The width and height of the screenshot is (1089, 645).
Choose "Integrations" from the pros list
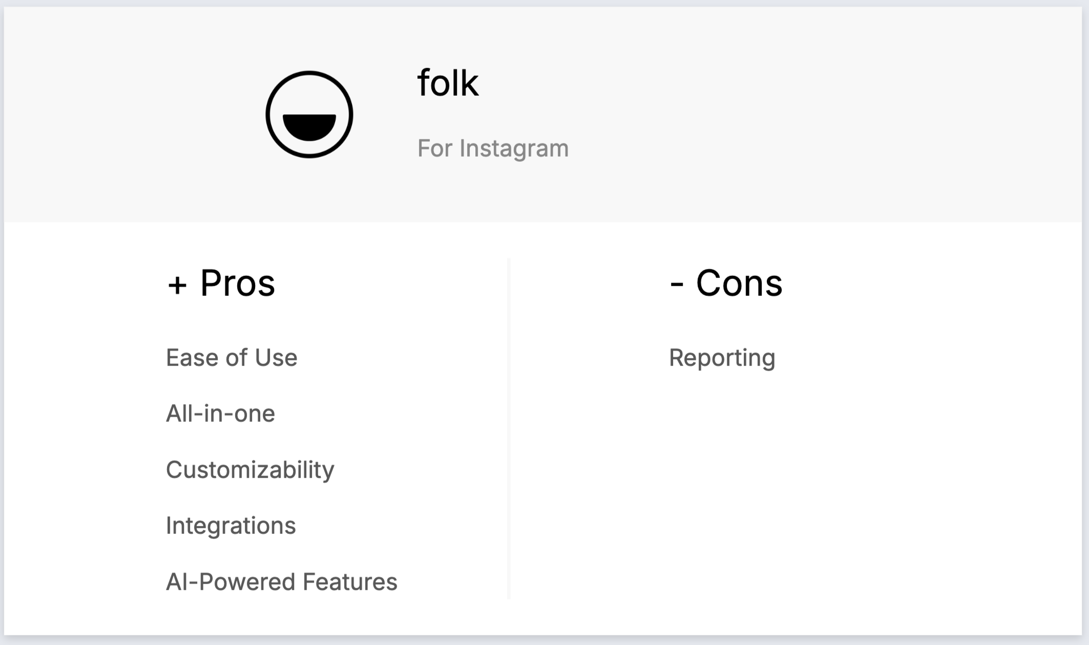click(231, 525)
